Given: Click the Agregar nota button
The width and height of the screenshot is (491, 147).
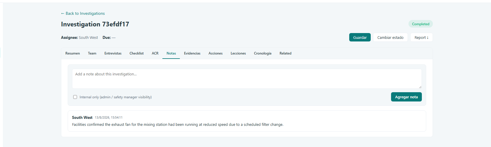Looking at the screenshot, I should [x=406, y=97].
